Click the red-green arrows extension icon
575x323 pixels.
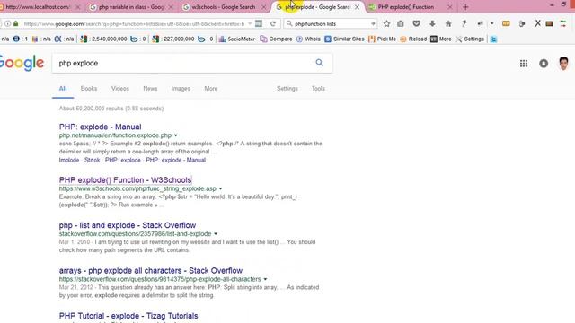coord(563,24)
